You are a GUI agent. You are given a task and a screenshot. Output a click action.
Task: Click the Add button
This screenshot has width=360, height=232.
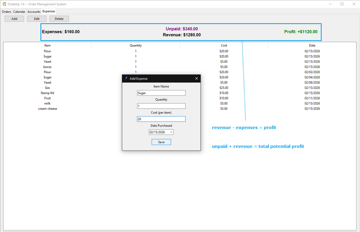pyautogui.click(x=14, y=19)
